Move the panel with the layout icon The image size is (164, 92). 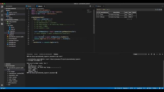[160, 54]
